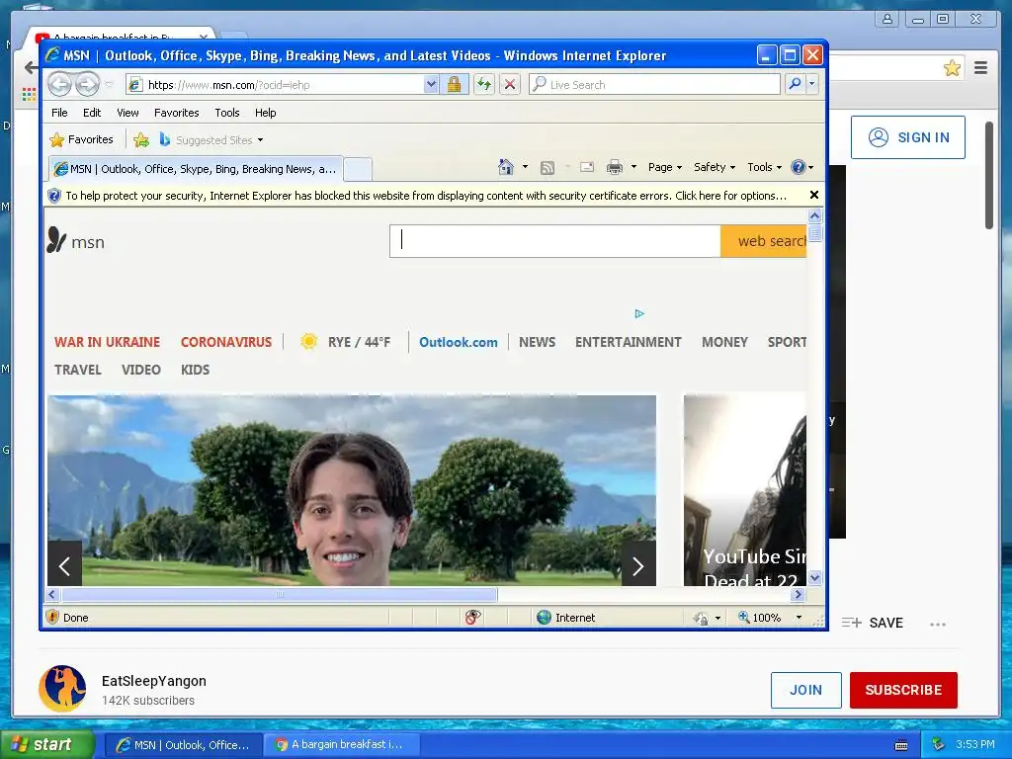Click the Live Search magnifier button

click(796, 85)
